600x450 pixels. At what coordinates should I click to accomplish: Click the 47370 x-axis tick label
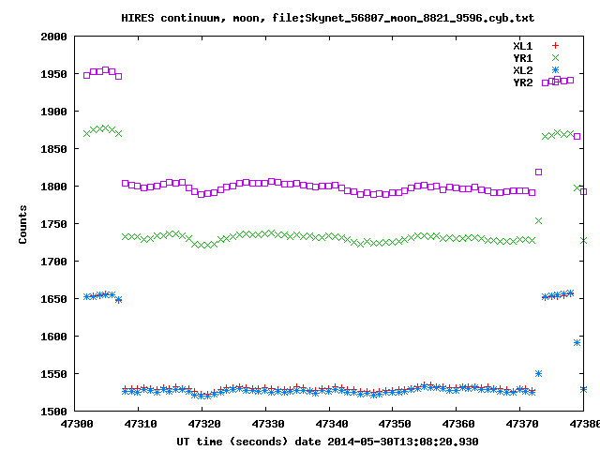[x=522, y=424]
